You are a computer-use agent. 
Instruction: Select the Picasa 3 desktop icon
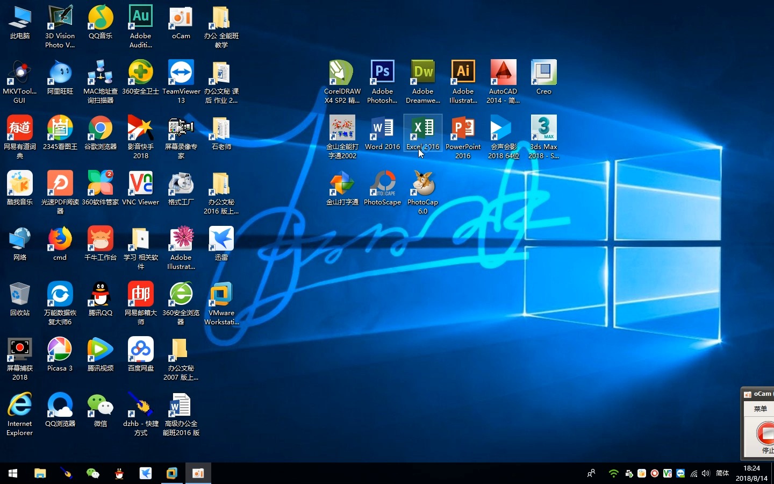[60, 355]
